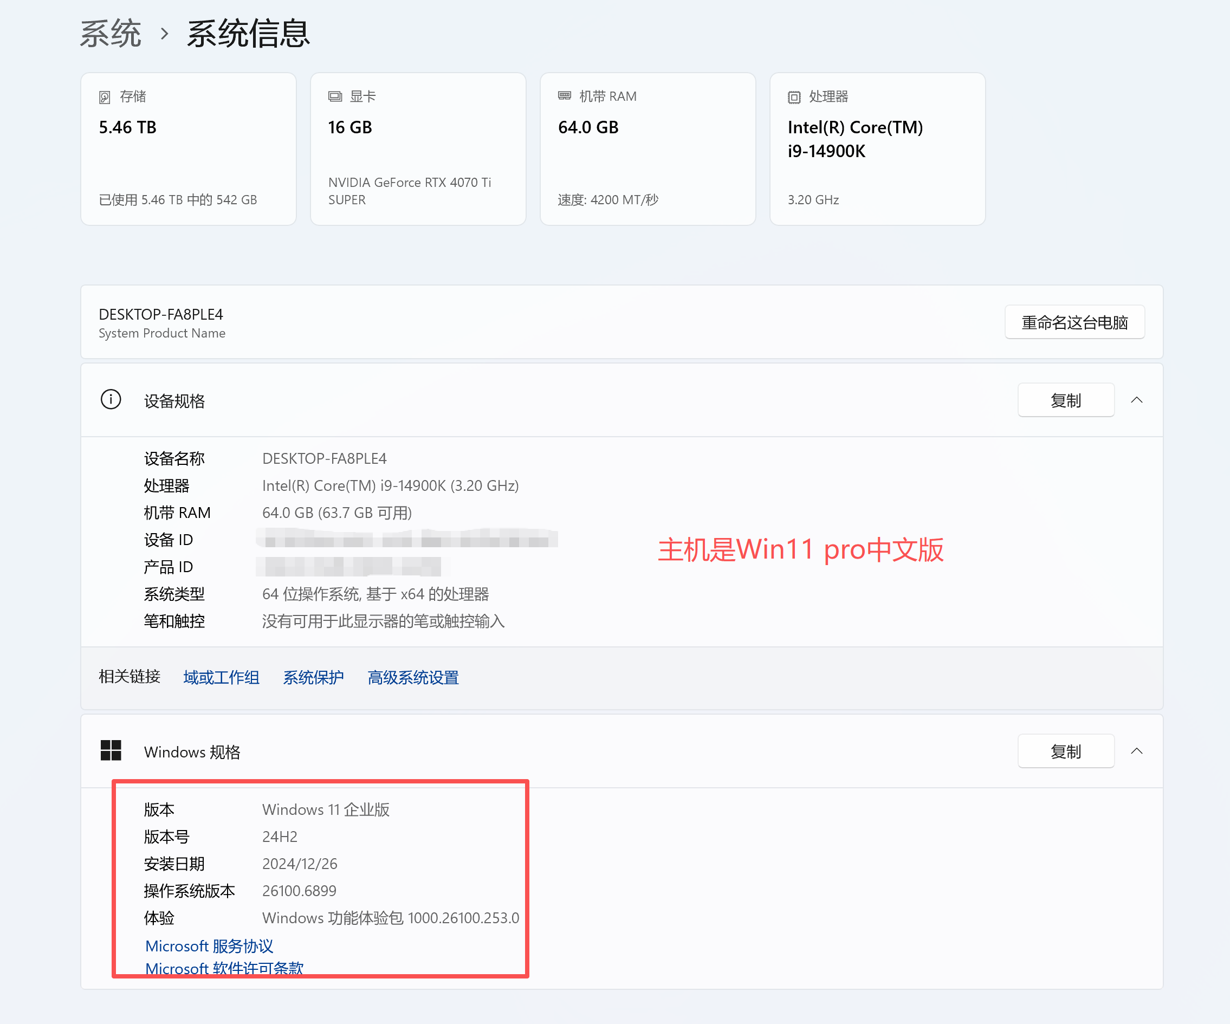This screenshot has height=1024, width=1230.
Task: Click the device specifications info icon
Action: (x=111, y=400)
